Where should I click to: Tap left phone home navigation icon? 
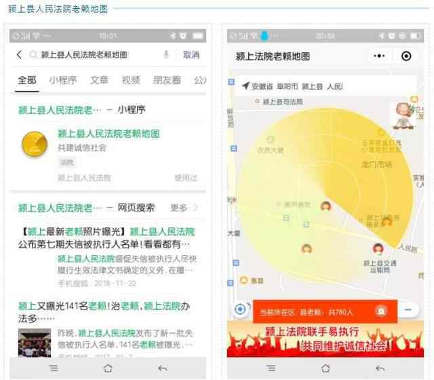[108, 368]
